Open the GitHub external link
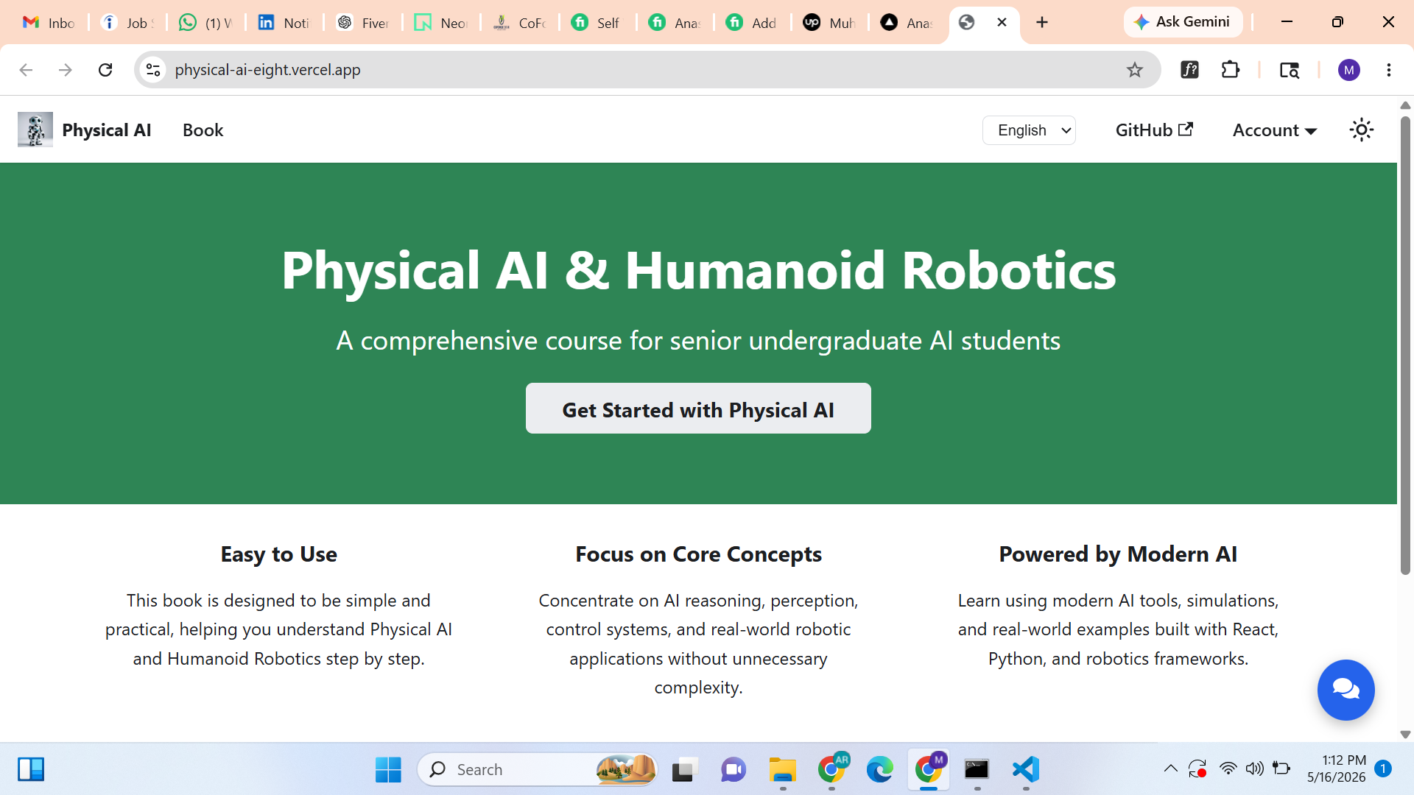The height and width of the screenshot is (795, 1414). coord(1154,130)
